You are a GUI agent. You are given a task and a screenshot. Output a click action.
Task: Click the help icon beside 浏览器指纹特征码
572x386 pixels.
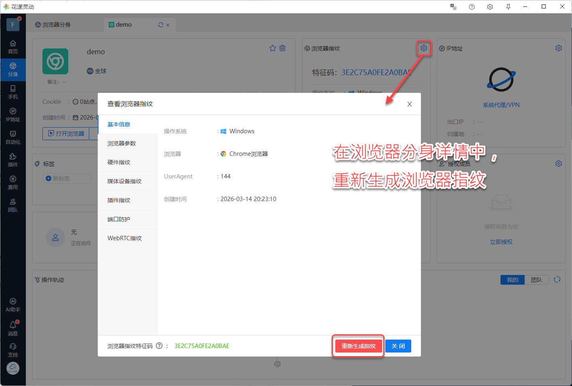click(x=159, y=346)
